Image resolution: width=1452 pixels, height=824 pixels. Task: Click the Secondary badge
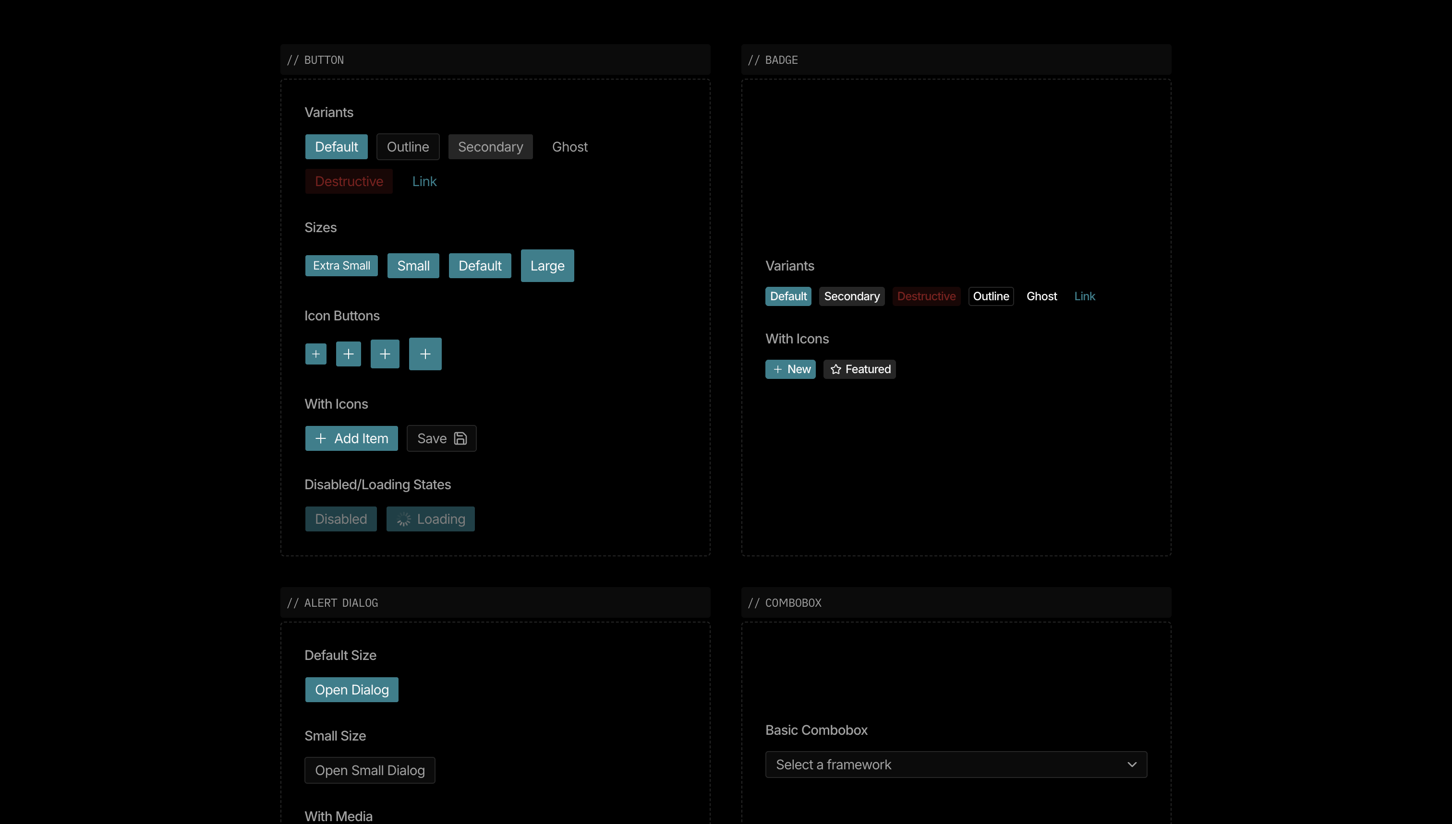pos(852,296)
